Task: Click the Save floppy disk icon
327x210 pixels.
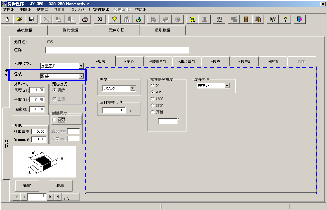Action: [x=31, y=19]
